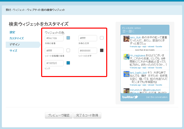Open miruminuV's avatar thumbnail
Screen dimensions: 184x129
[126, 91]
